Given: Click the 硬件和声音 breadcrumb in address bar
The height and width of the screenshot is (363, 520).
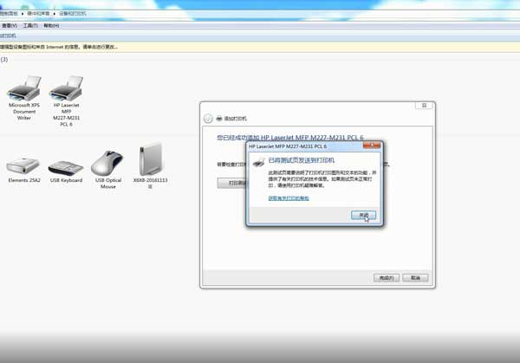Looking at the screenshot, I should pyautogui.click(x=38, y=14).
